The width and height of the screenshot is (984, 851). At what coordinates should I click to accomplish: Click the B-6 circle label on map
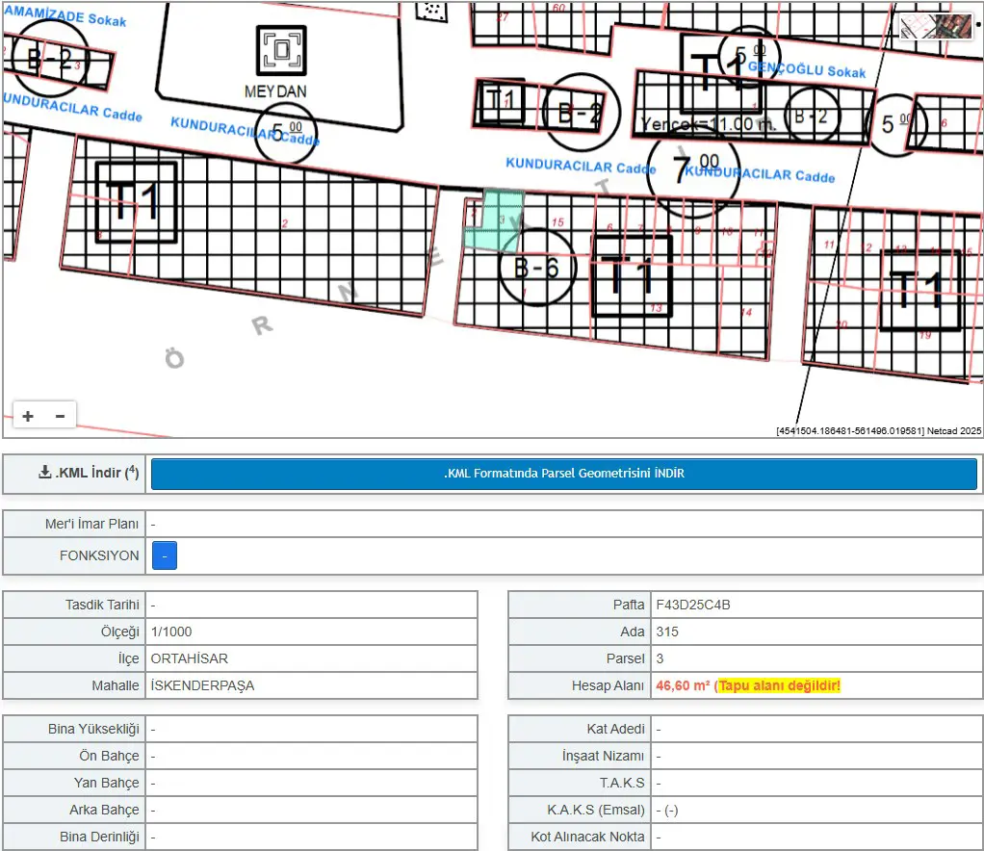coord(536,268)
